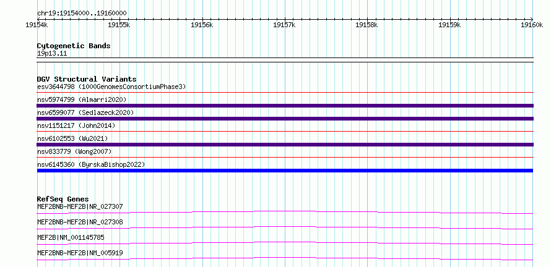Click the purple bar under nsv6102553

(x=285, y=145)
